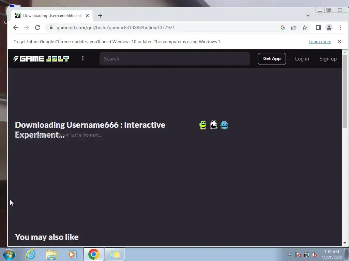
Task: Click the You may also like heading
Action: click(x=47, y=237)
